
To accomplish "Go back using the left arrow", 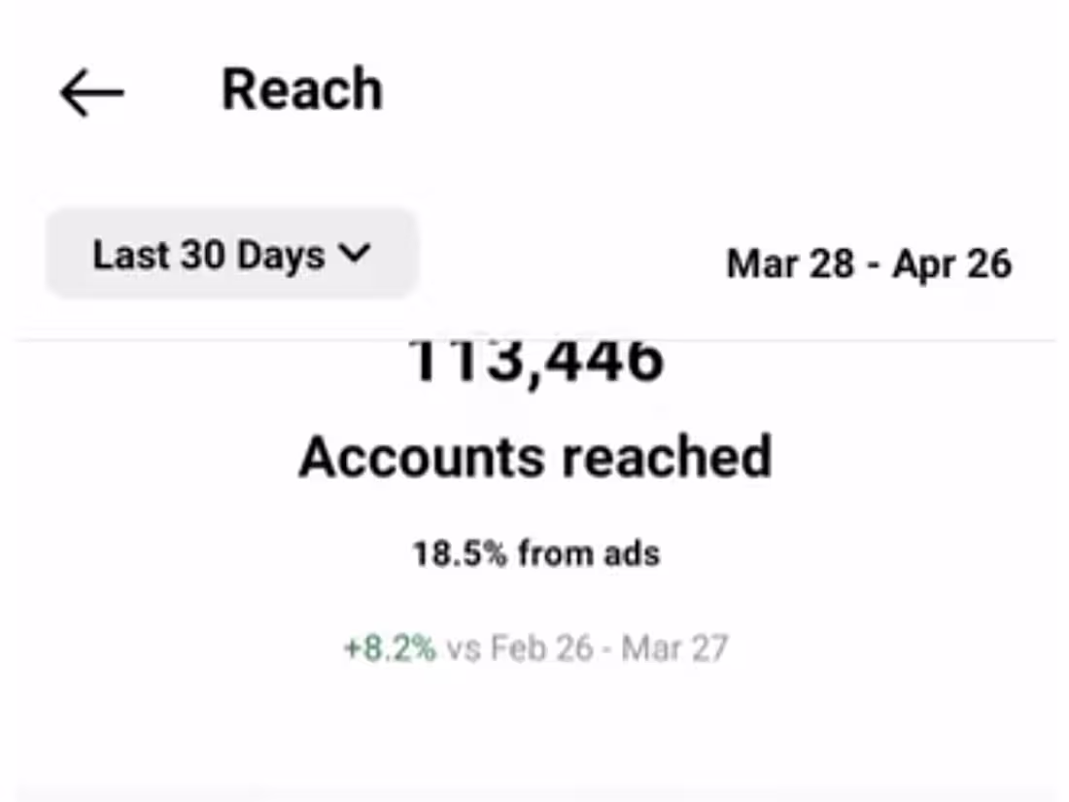I will [91, 93].
